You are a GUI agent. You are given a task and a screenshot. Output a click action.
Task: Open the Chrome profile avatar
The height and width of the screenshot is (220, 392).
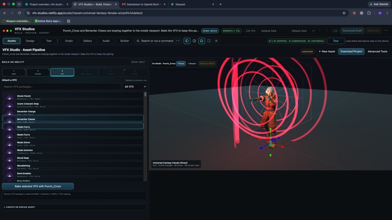(380, 13)
